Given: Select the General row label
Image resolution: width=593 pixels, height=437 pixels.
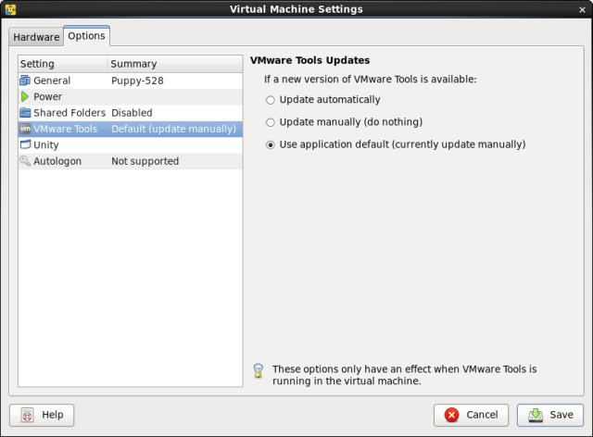Looking at the screenshot, I should (x=52, y=81).
